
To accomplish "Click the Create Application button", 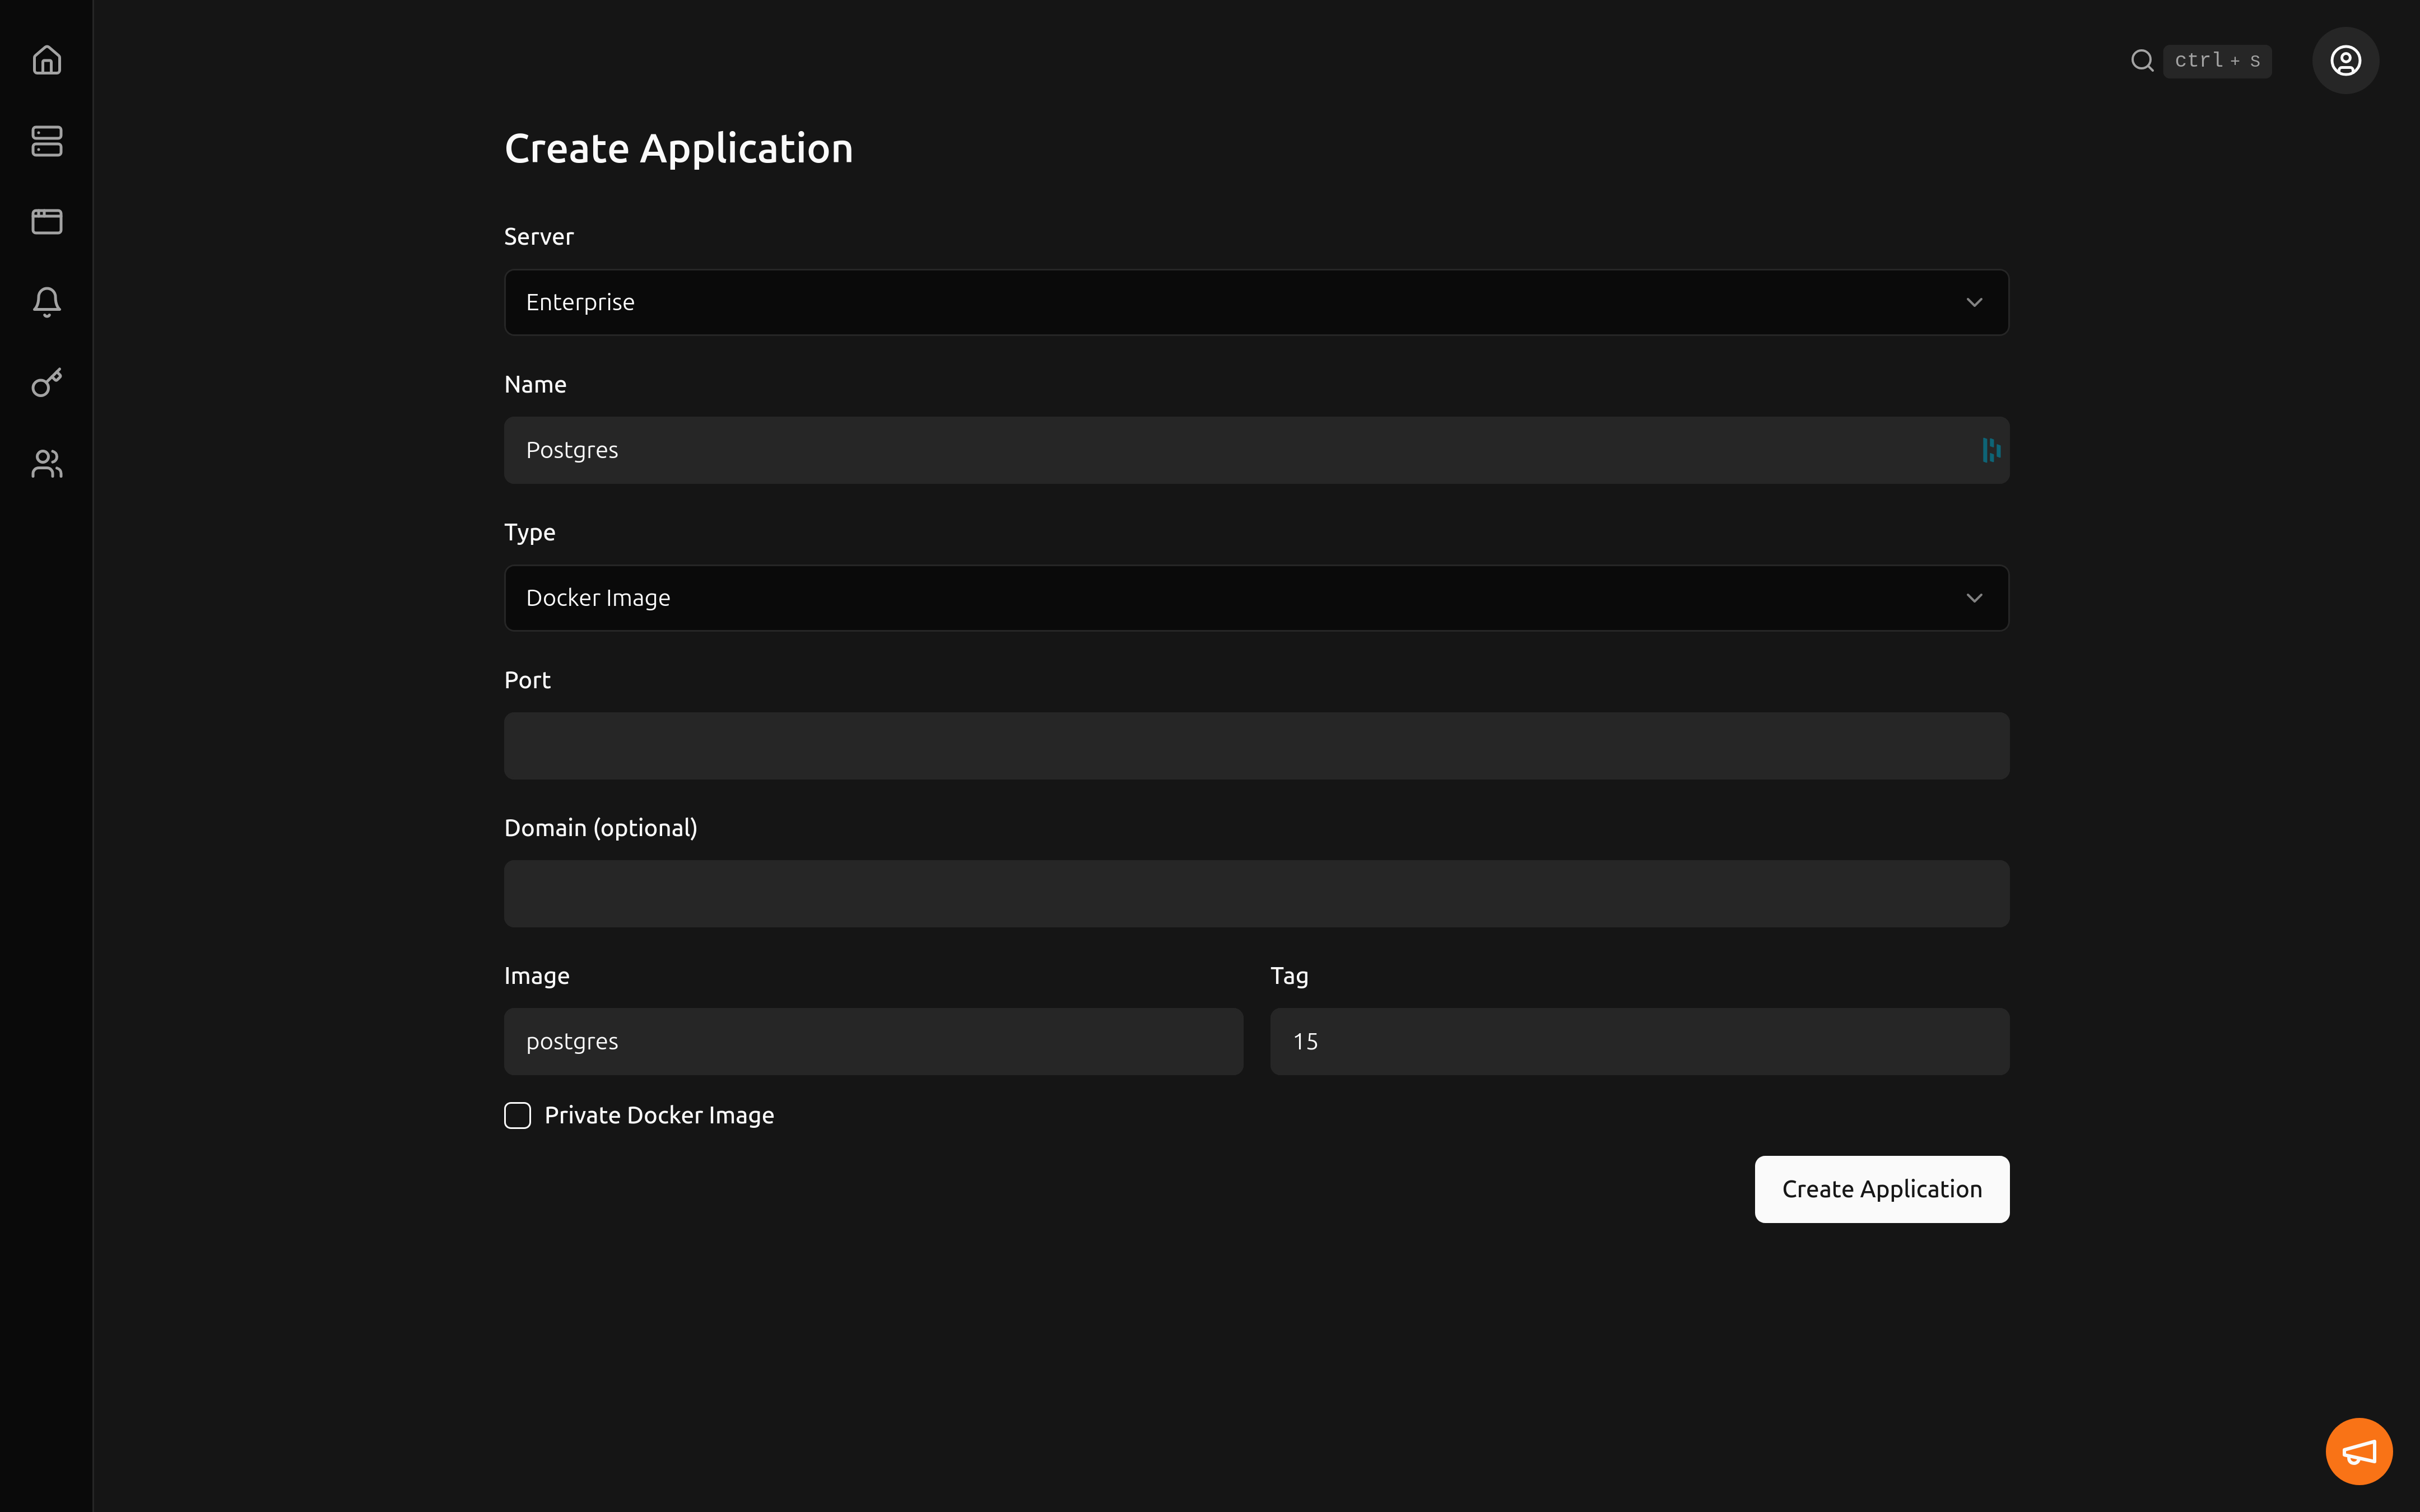I will 1881,1189.
